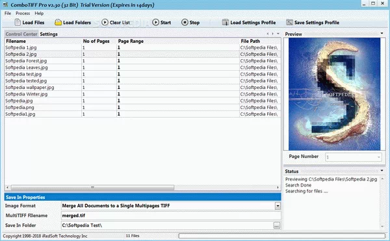Collapse the Status panel arrow

click(382, 170)
